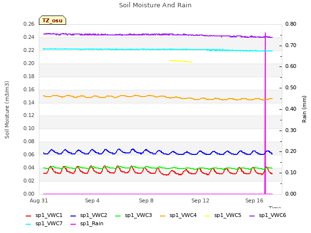The height and width of the screenshot is (233, 311).
Task: Click the sp1_VWC5 legend label
Action: pos(228,215)
